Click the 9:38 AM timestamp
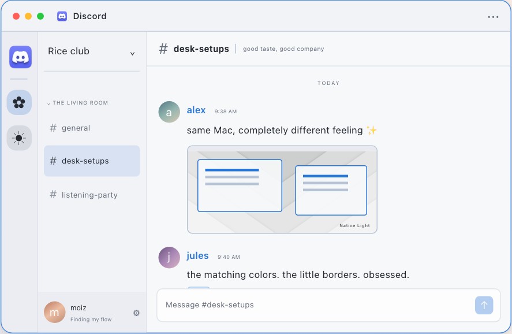The height and width of the screenshot is (334, 512). pyautogui.click(x=226, y=112)
